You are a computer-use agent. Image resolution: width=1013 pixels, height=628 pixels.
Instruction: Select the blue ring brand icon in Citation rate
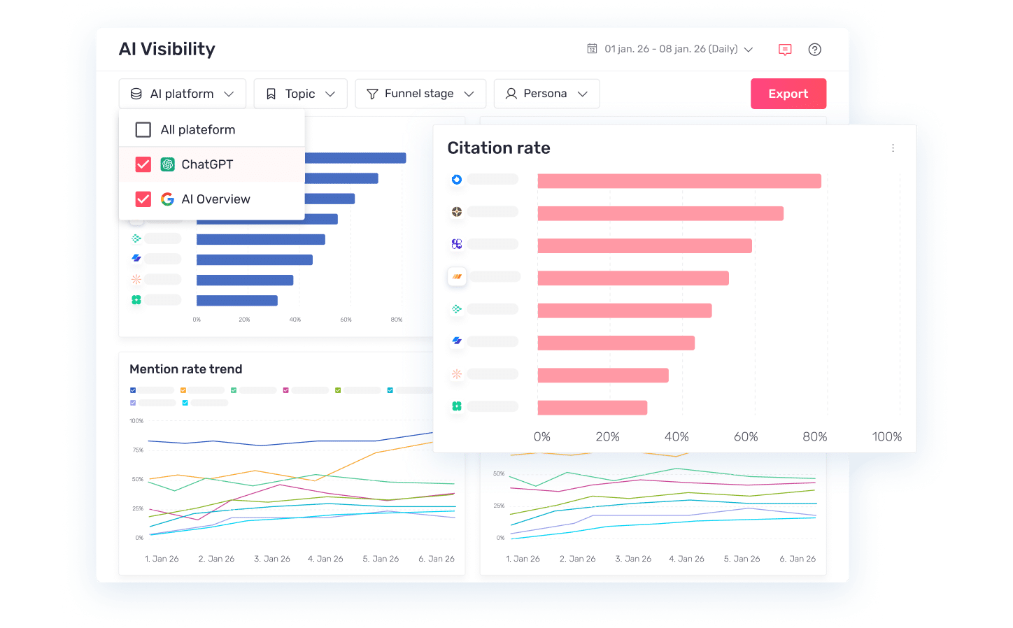click(457, 180)
